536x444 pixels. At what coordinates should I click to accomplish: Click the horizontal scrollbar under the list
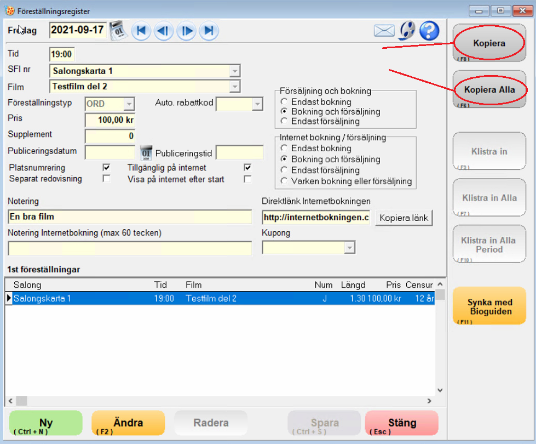coord(219,401)
